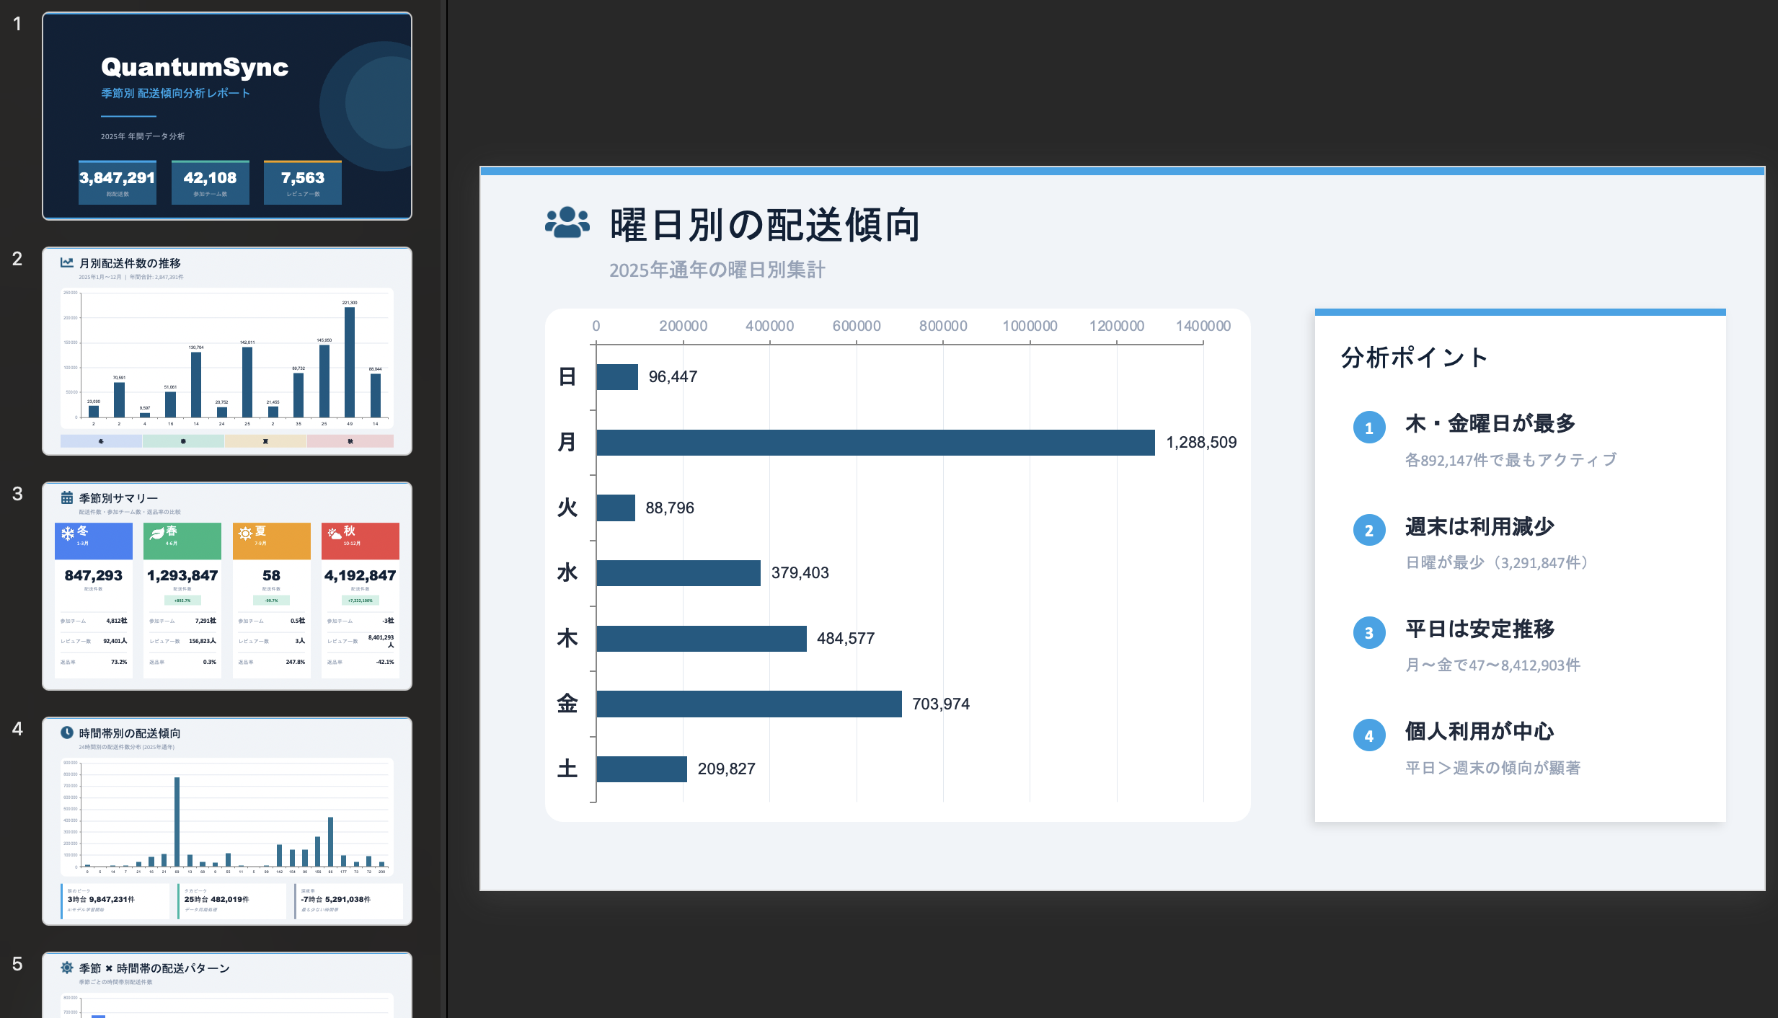Screen dimensions: 1778x1018
Task: Click the people group icon beside slide title
Action: click(x=567, y=223)
